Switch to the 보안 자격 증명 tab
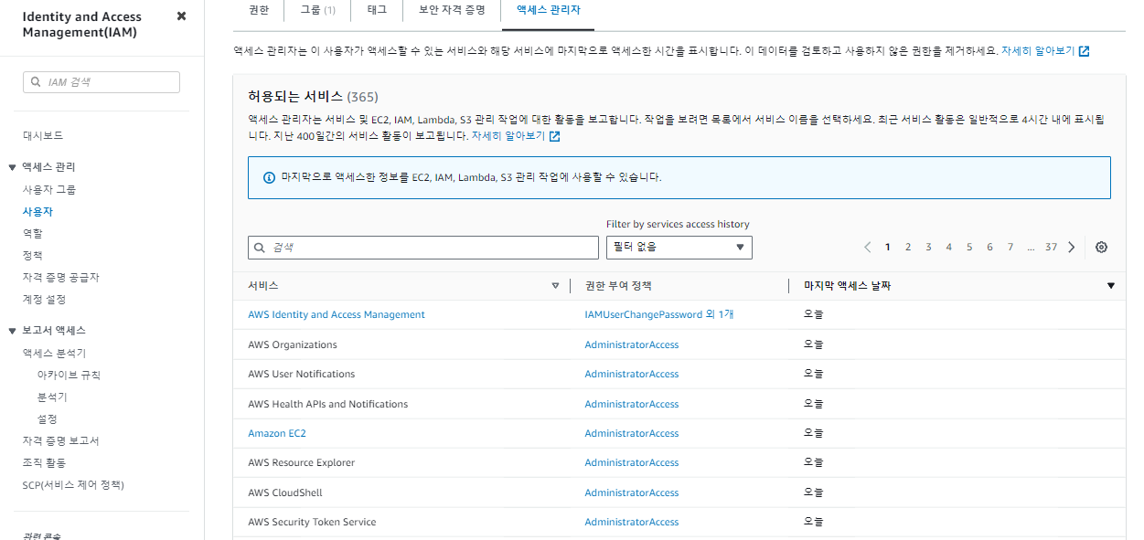This screenshot has height=540, width=1144. pyautogui.click(x=451, y=10)
